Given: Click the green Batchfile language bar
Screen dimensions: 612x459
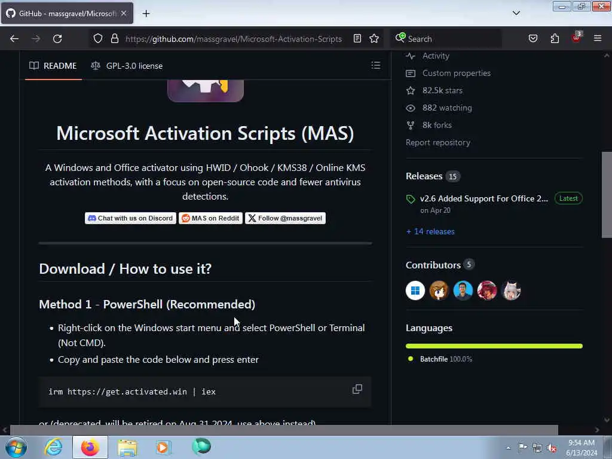Looking at the screenshot, I should pyautogui.click(x=494, y=346).
